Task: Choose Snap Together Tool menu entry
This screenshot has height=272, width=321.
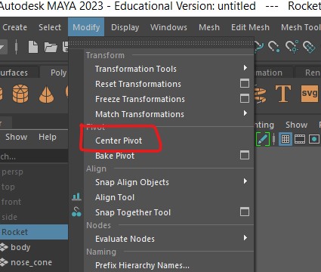Action: (133, 212)
